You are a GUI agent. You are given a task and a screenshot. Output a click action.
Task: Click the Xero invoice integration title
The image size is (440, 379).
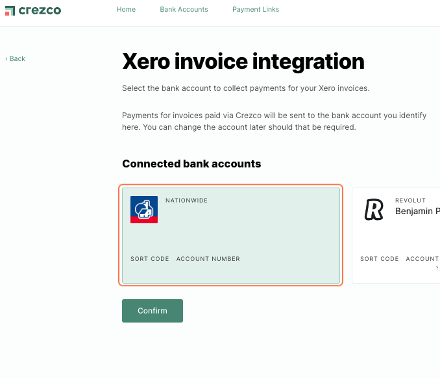[243, 62]
